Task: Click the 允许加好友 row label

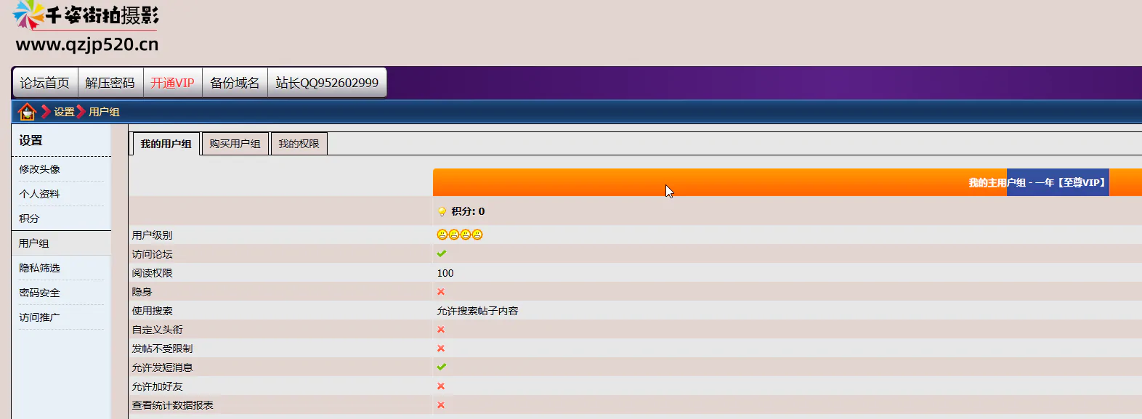Action: 157,386
